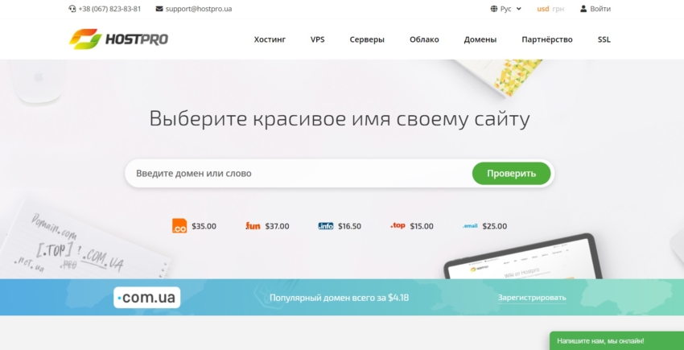
Task: Click the HostPro logo
Action: pos(118,39)
